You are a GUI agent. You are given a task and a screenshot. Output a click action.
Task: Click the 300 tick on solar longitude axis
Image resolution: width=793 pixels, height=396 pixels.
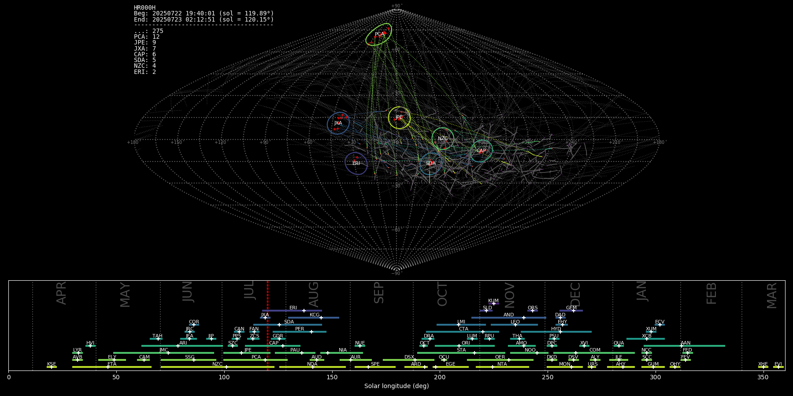[x=656, y=377]
